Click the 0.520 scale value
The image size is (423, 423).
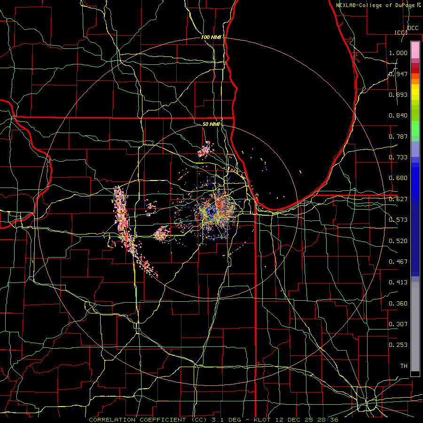[398, 241]
